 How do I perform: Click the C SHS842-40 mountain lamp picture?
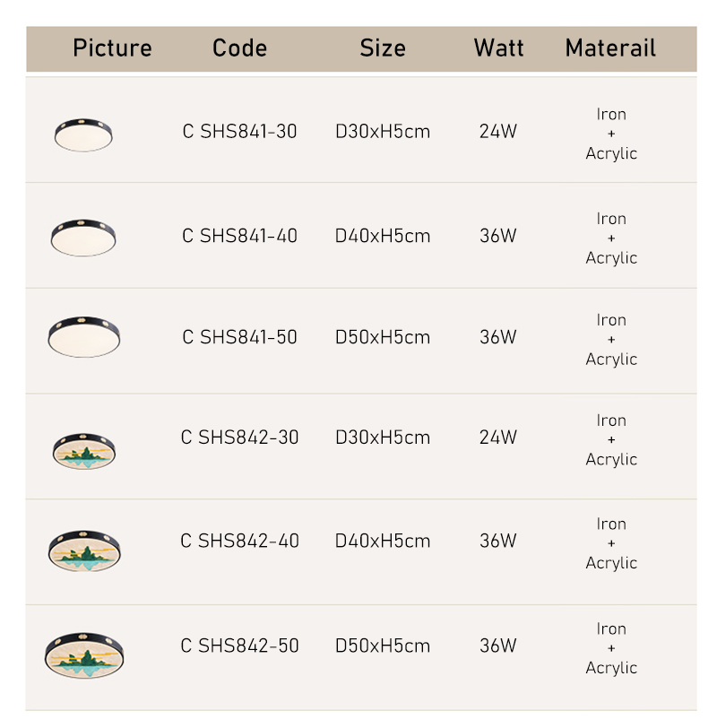tap(83, 549)
